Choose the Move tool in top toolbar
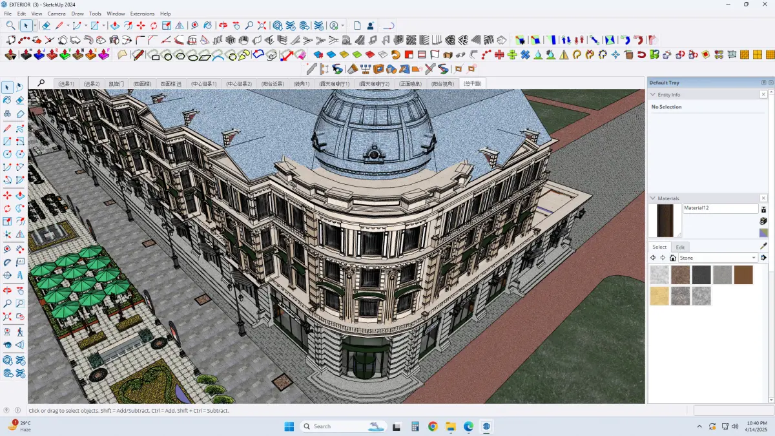This screenshot has width=775, height=436. [x=140, y=26]
